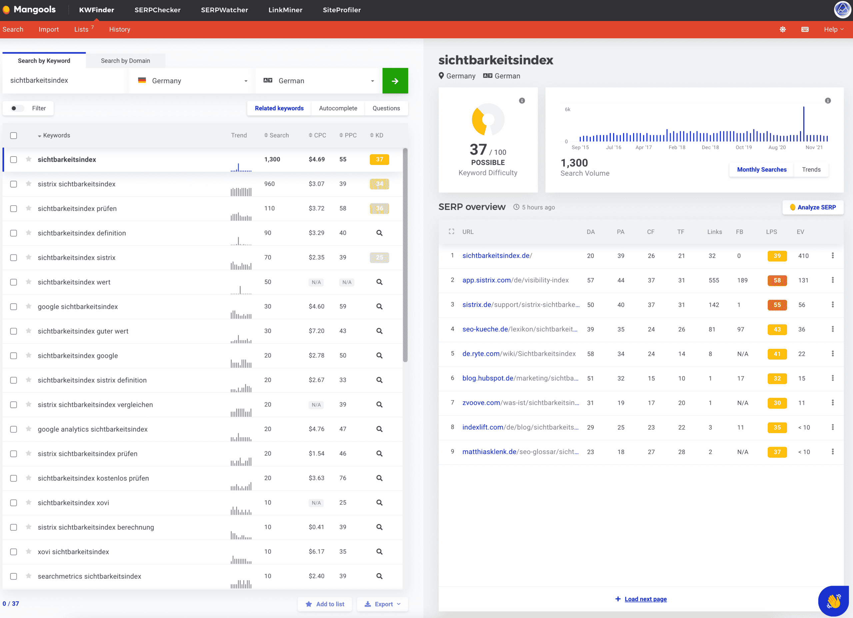Open info icon on Keyword Difficulty card
Viewport: 853px width, 618px height.
click(522, 100)
